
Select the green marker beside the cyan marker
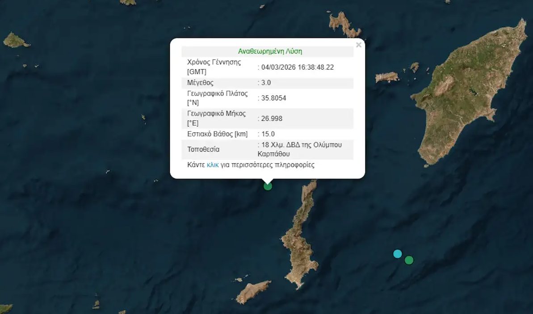pyautogui.click(x=409, y=260)
